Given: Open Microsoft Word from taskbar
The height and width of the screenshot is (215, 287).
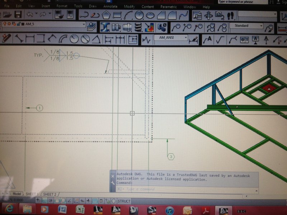Looking at the screenshot, I should (x=62, y=209).
